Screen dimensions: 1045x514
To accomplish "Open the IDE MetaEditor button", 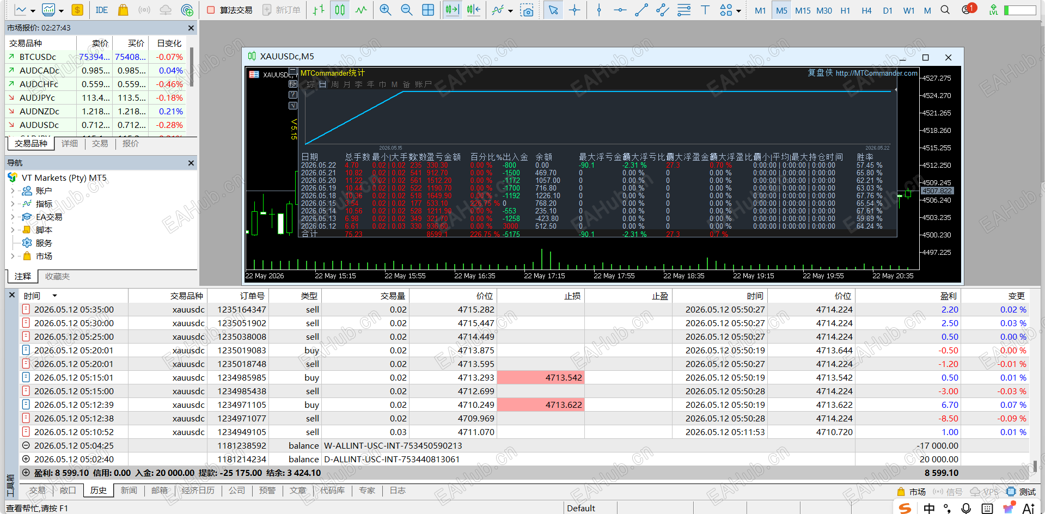I will click(x=101, y=10).
